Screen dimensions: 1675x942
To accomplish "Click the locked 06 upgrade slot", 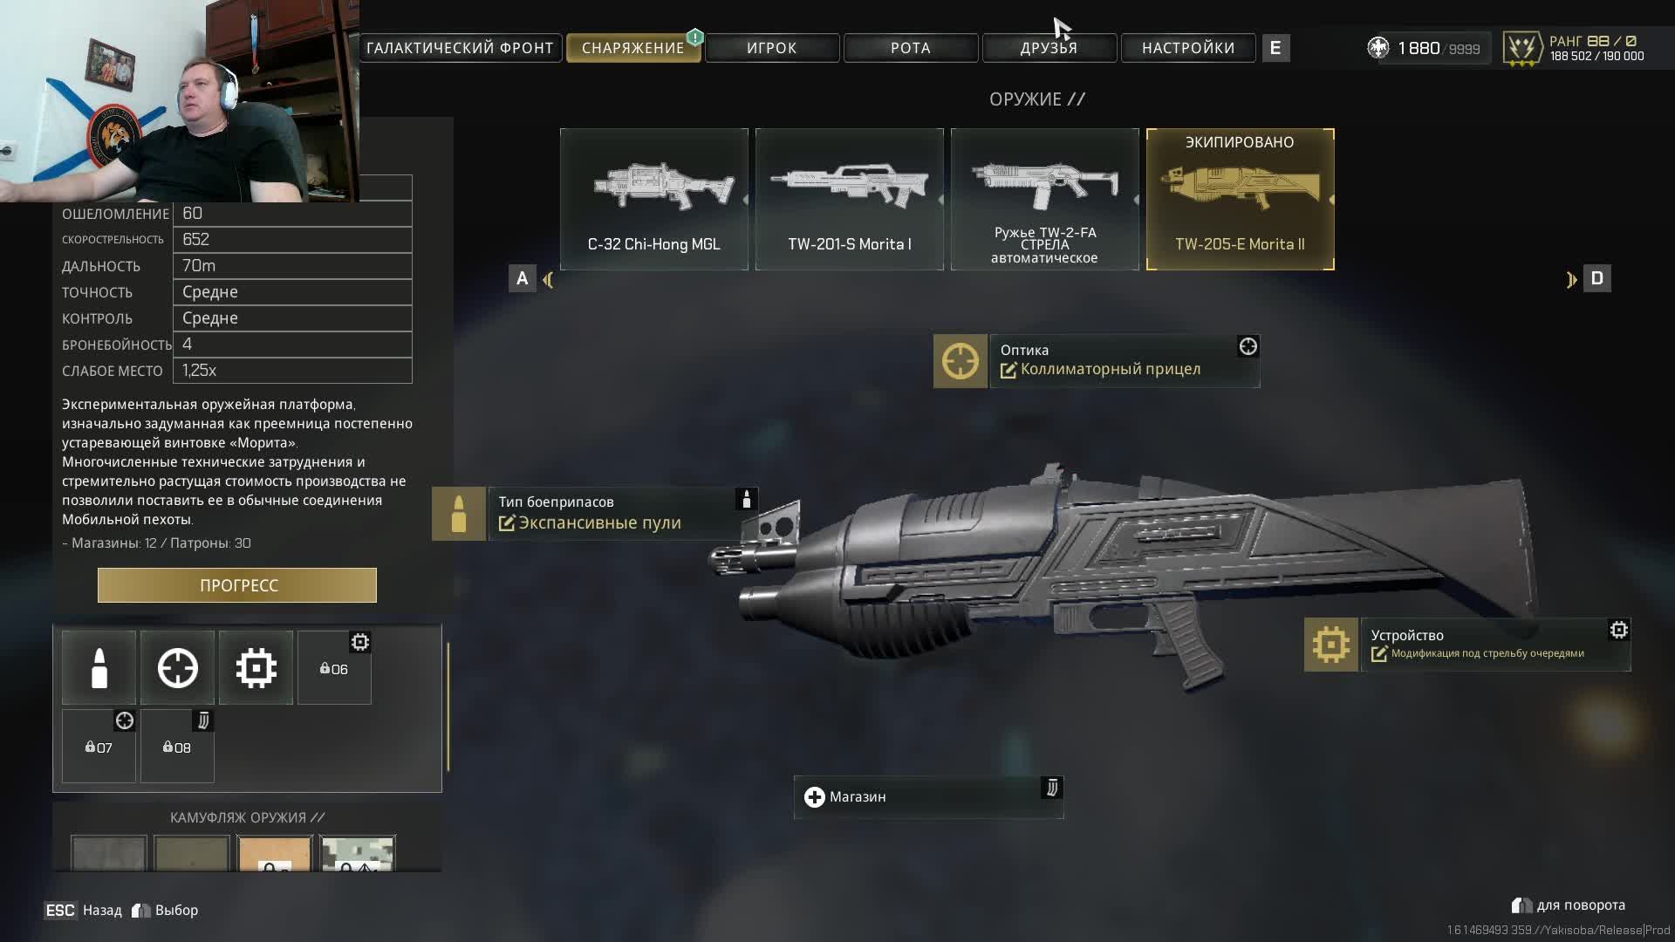I will [x=334, y=668].
